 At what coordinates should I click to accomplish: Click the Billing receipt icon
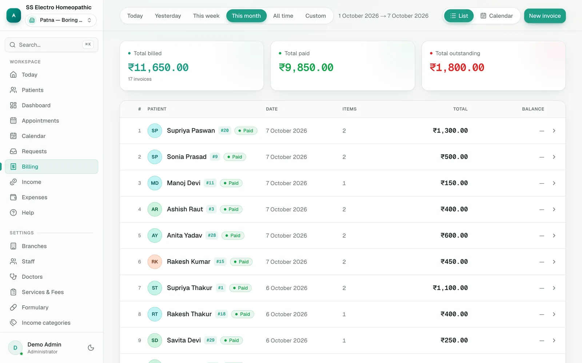pyautogui.click(x=13, y=167)
